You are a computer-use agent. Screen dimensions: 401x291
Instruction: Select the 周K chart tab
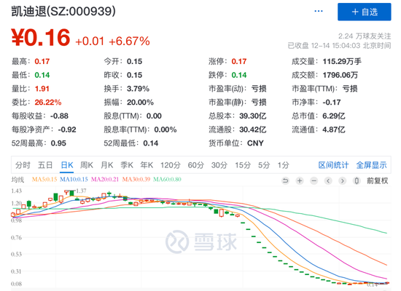click(x=87, y=165)
